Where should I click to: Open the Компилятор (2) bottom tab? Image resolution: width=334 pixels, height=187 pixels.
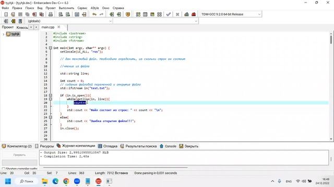(17, 146)
